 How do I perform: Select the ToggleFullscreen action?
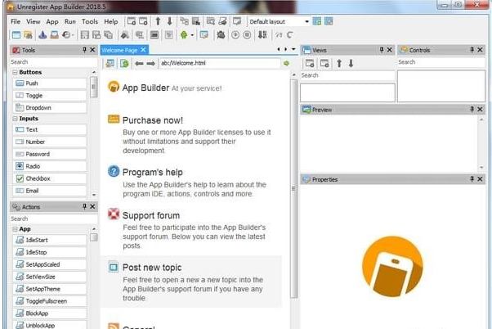pyautogui.click(x=50, y=301)
